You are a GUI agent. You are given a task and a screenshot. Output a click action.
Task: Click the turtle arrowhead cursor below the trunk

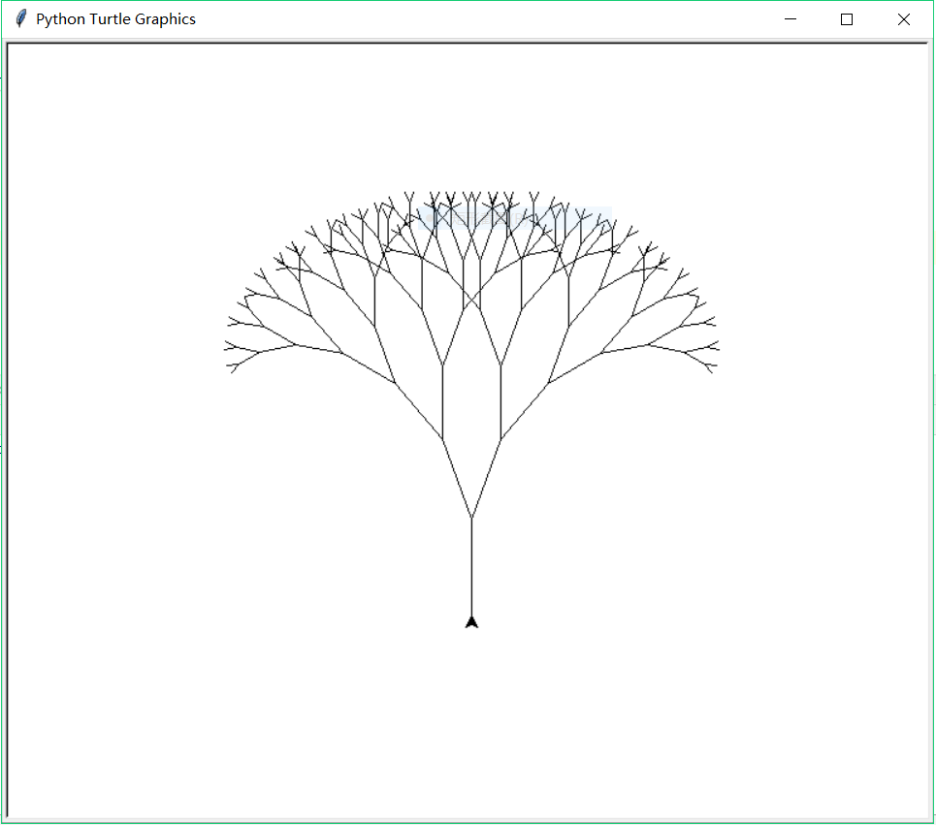click(471, 621)
